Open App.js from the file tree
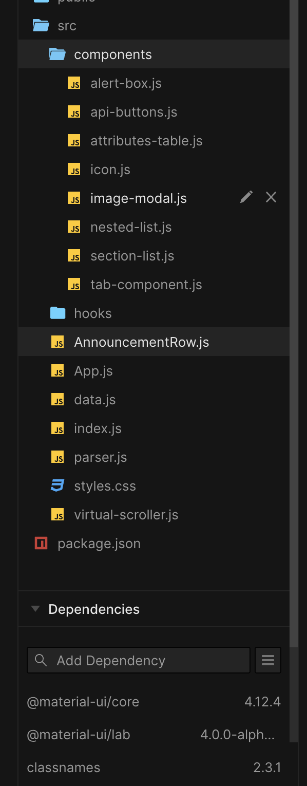The width and height of the screenshot is (307, 786). 93,370
